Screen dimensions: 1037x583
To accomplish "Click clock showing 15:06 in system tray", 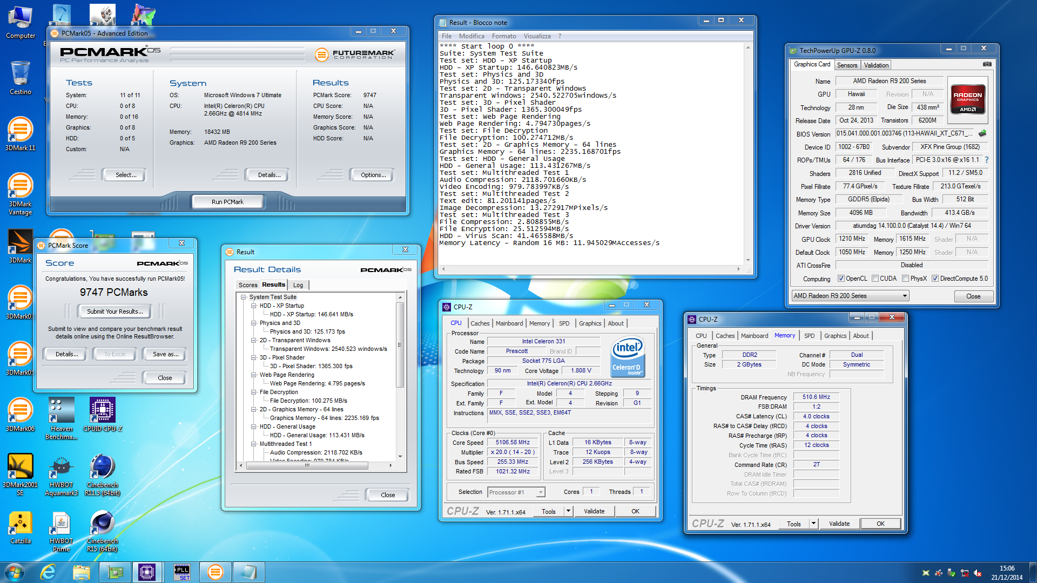I will click(1007, 568).
